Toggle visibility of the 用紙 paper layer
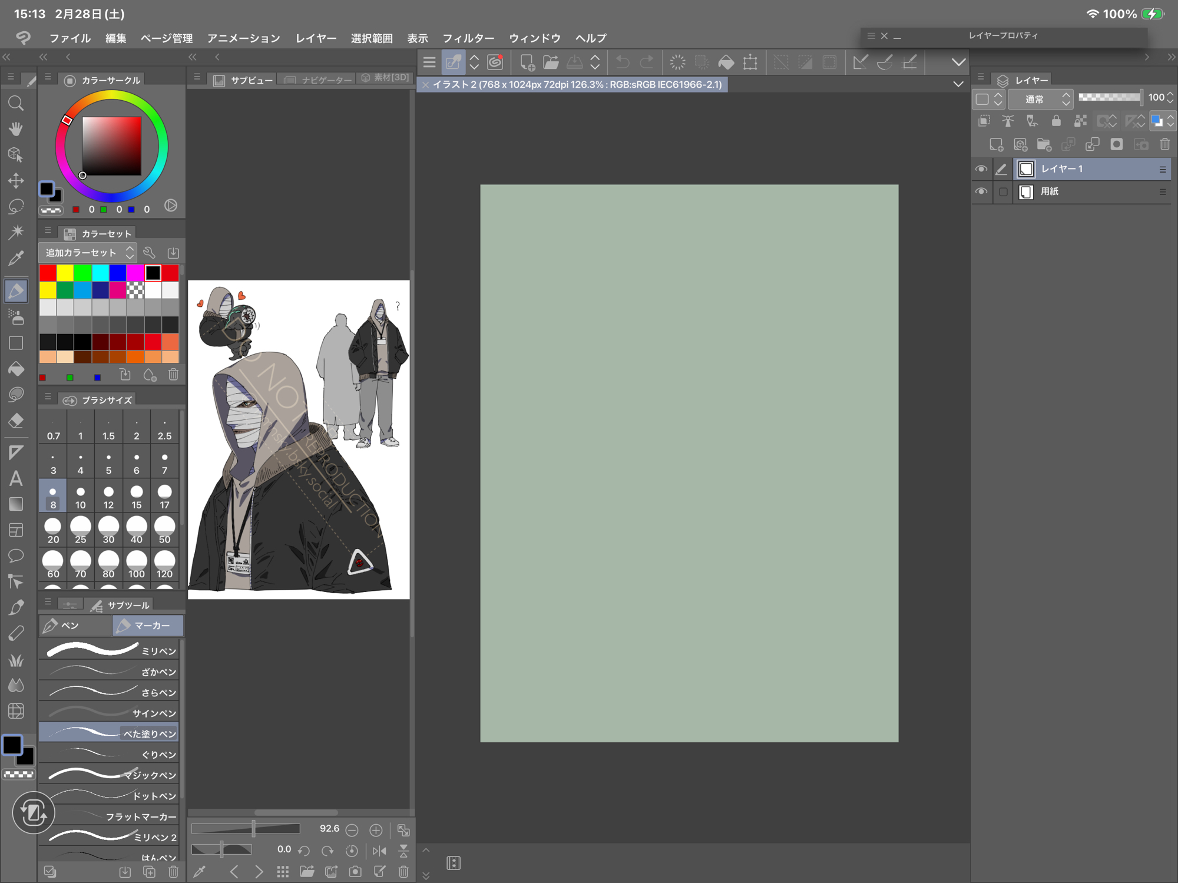Screen dimensions: 1178x883 click(x=981, y=191)
